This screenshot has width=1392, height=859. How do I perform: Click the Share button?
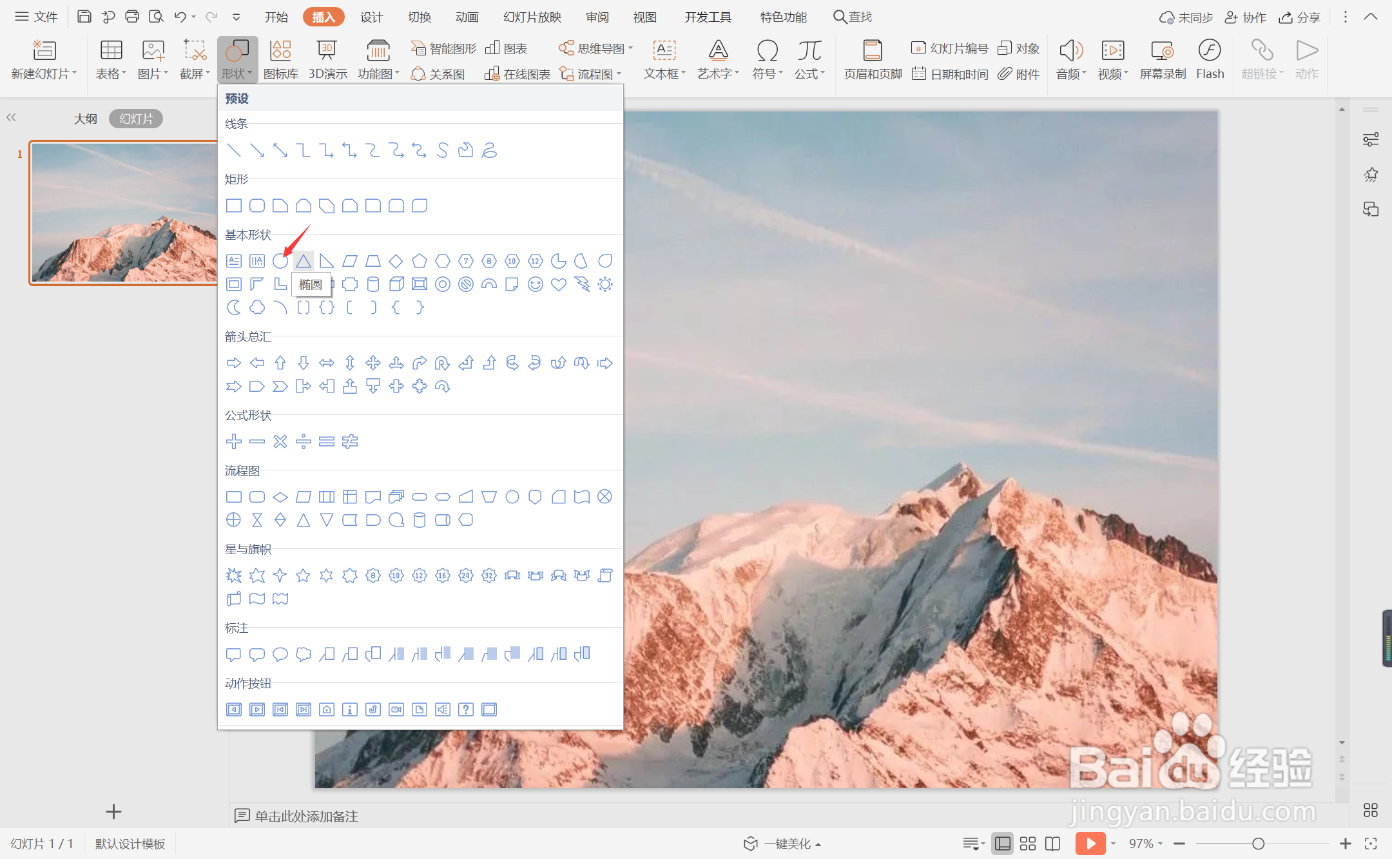click(x=1300, y=17)
